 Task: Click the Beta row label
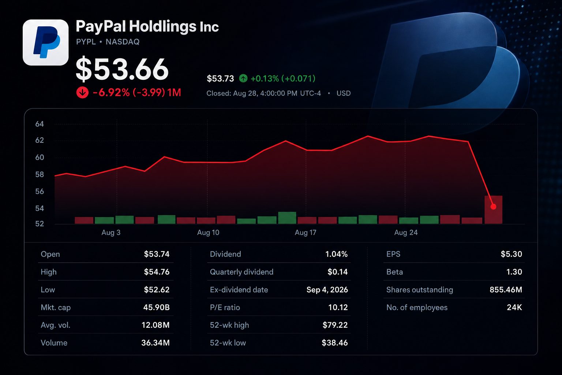394,272
